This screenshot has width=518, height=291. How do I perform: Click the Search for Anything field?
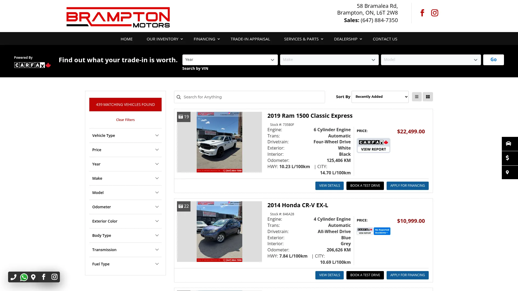249,97
